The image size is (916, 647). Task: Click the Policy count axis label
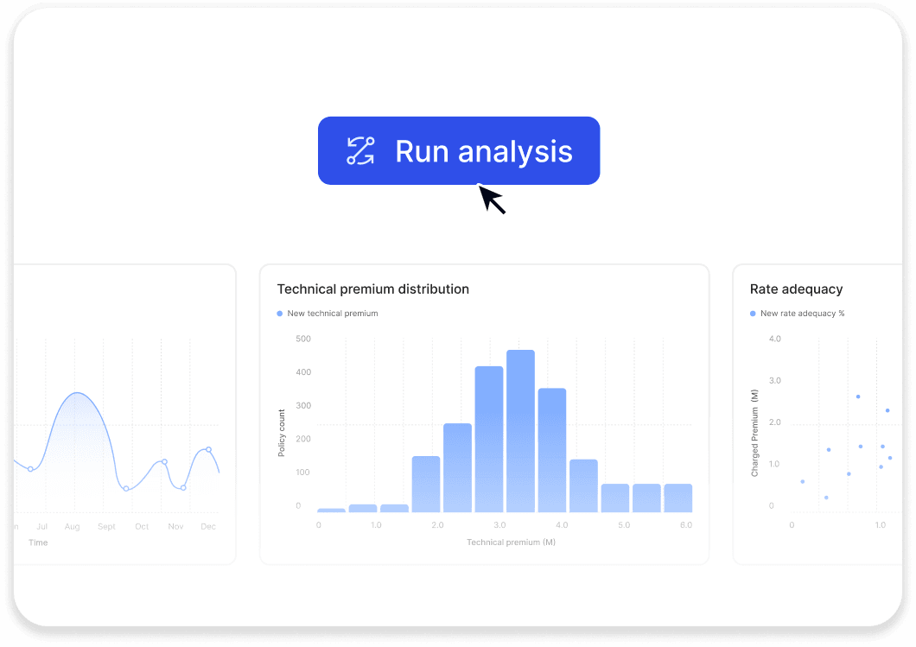tap(282, 433)
